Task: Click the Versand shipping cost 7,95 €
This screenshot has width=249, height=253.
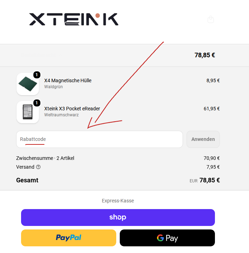Action: 213,167
